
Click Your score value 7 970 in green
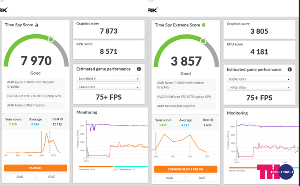coord(13,124)
